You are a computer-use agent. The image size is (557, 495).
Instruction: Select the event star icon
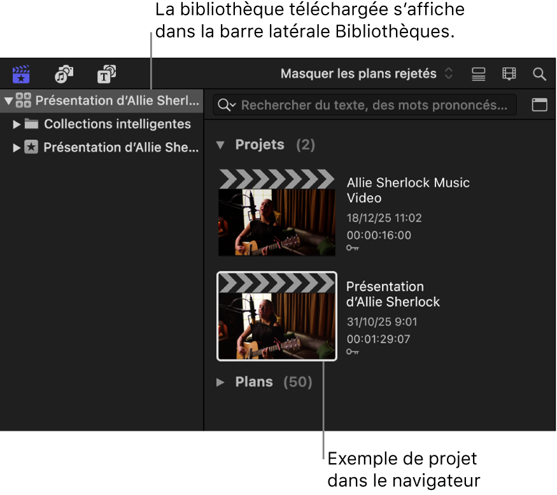coord(31,147)
